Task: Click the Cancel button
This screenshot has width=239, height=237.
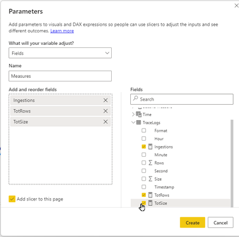Action: click(220, 223)
